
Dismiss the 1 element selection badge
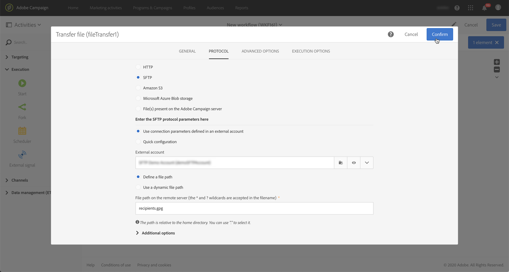click(497, 42)
